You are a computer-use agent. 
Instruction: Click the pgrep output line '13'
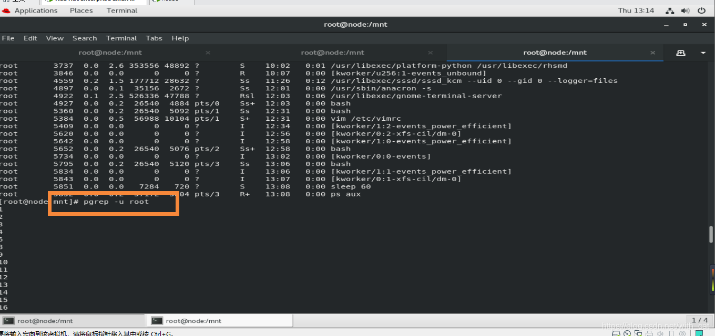4,285
